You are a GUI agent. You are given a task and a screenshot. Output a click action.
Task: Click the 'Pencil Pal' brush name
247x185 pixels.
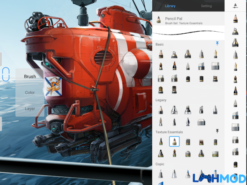tap(174, 19)
